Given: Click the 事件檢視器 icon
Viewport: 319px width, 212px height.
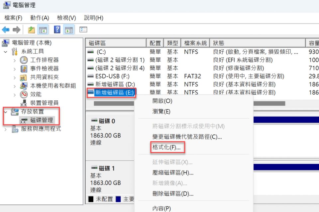Looking at the screenshot, I should pos(24,69).
